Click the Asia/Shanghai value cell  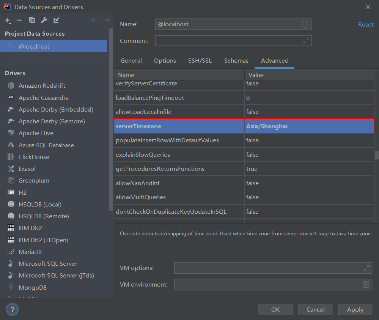point(309,126)
